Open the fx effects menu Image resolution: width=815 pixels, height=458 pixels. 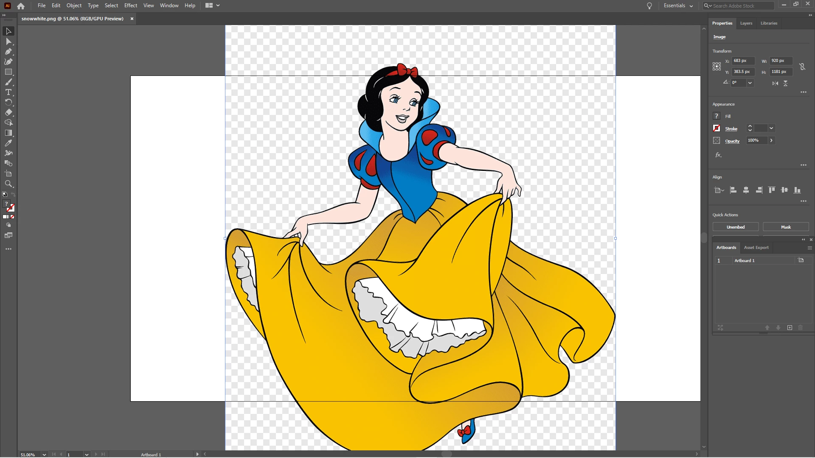[x=718, y=155]
